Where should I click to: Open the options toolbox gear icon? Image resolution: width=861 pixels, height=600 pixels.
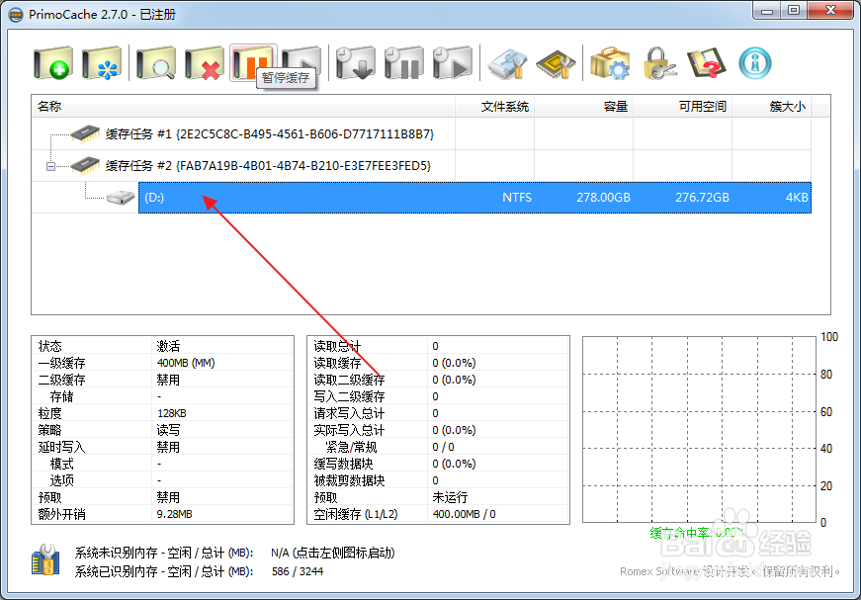coord(610,63)
